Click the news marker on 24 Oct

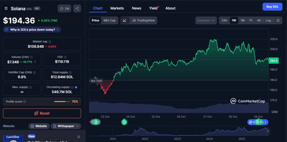(x=124, y=122)
